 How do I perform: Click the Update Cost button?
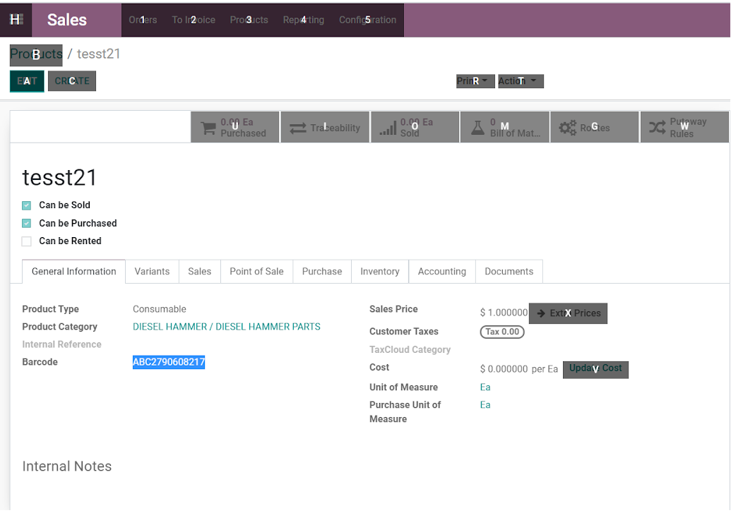point(595,369)
